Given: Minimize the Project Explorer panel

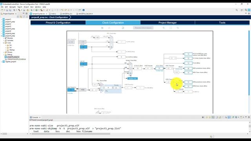Looking at the screenshot, I should (x=24, y=14).
